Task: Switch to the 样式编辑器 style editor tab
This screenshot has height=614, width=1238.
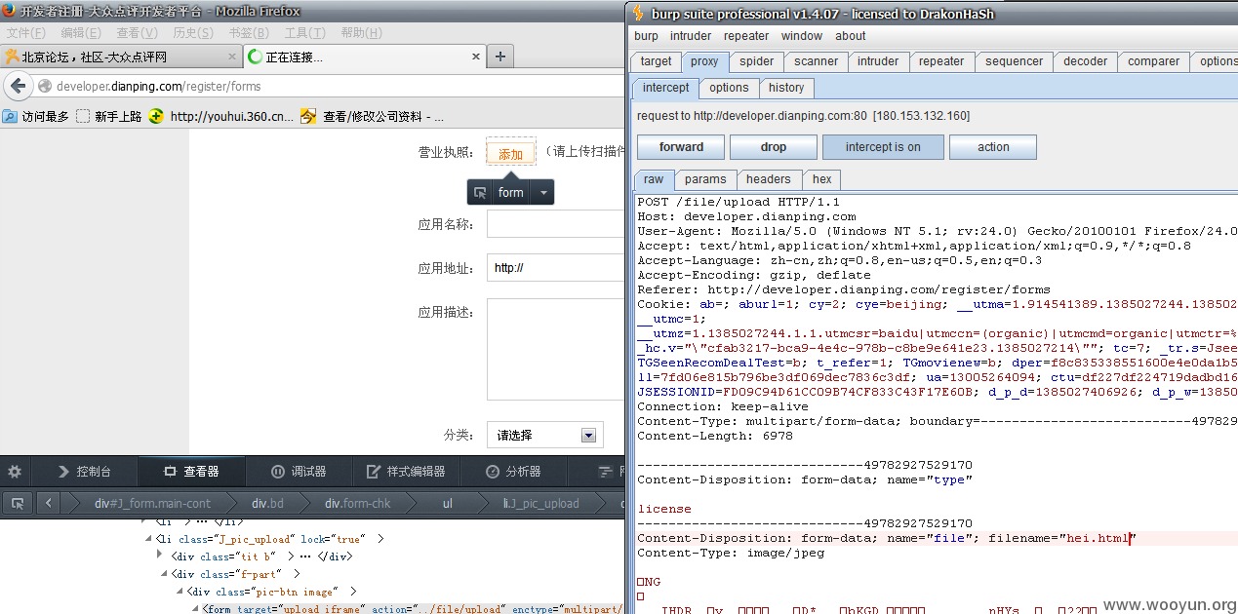Action: (x=406, y=471)
